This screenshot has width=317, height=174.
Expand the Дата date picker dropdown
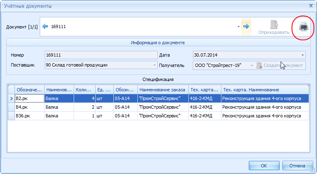coord(303,55)
